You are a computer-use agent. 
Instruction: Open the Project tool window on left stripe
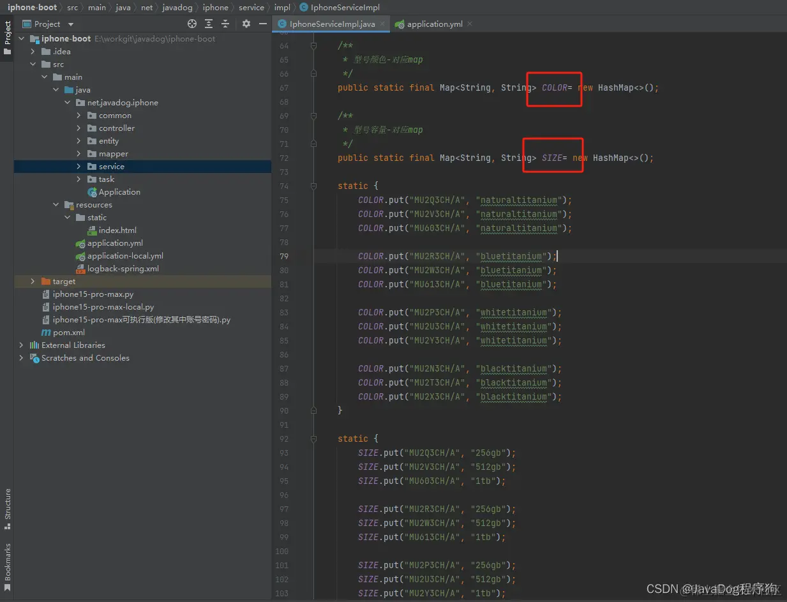pos(7,38)
